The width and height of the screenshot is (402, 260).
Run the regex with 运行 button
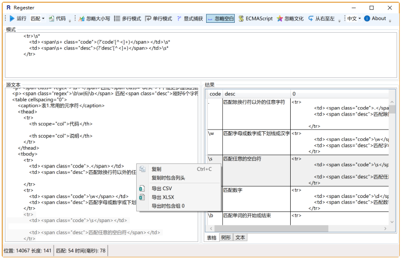click(17, 18)
